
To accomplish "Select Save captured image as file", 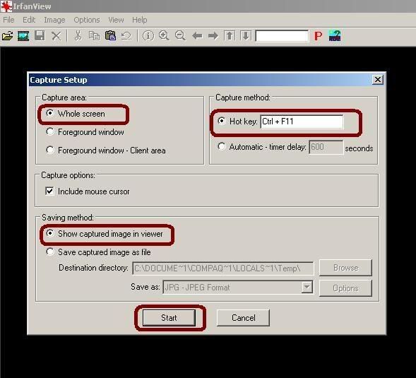I will coord(50,252).
